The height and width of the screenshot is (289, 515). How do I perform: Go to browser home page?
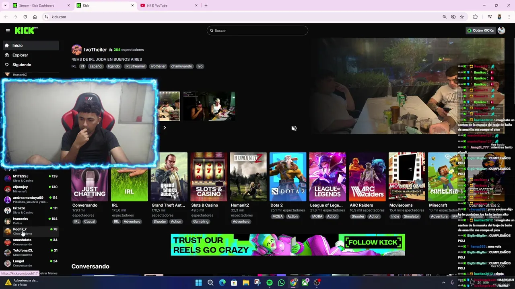(35, 17)
